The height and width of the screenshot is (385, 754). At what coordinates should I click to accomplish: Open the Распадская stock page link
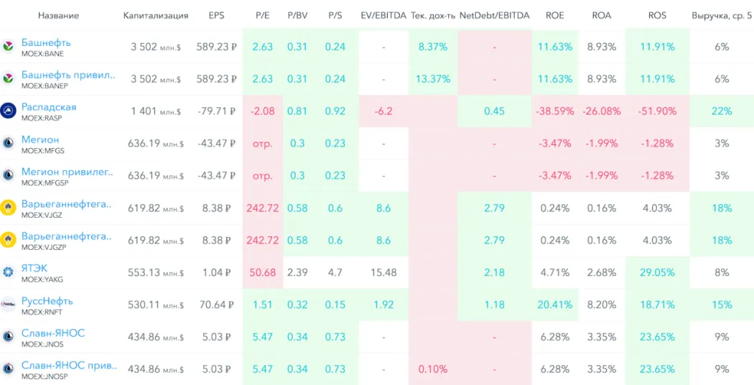click(x=49, y=107)
